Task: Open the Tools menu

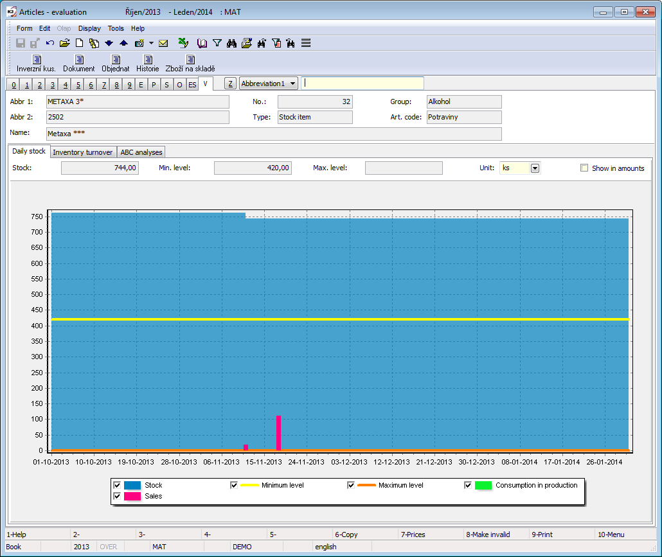Action: coord(116,28)
